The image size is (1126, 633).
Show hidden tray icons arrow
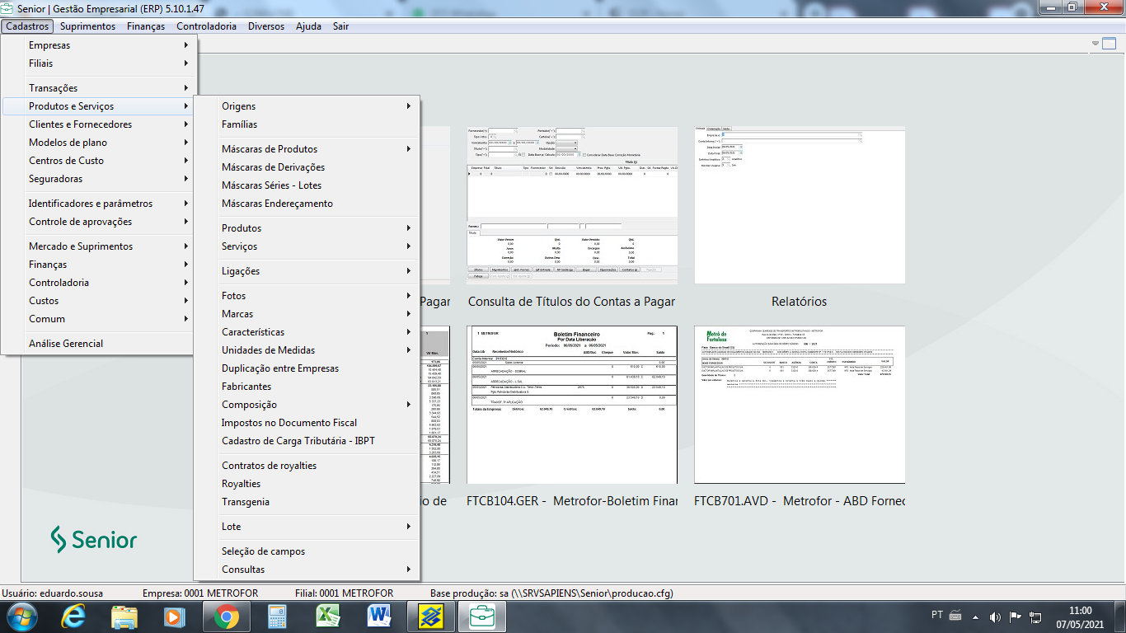[976, 616]
